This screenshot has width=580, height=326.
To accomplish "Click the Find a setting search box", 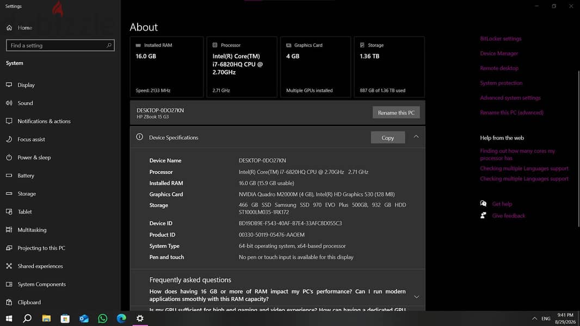I will tap(60, 46).
